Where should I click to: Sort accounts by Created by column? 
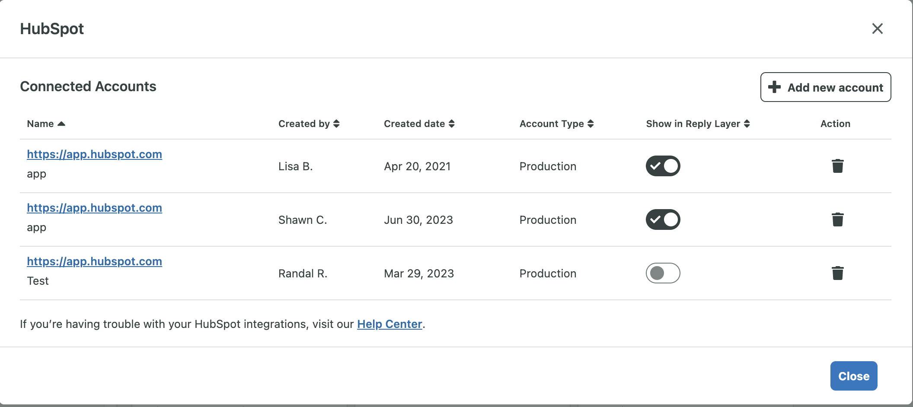pyautogui.click(x=309, y=124)
